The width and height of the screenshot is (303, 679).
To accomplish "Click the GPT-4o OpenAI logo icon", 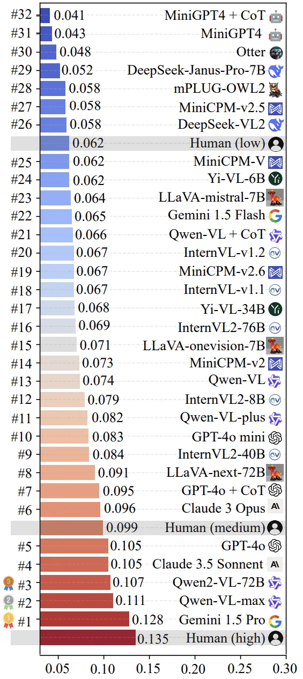I will pos(276,545).
